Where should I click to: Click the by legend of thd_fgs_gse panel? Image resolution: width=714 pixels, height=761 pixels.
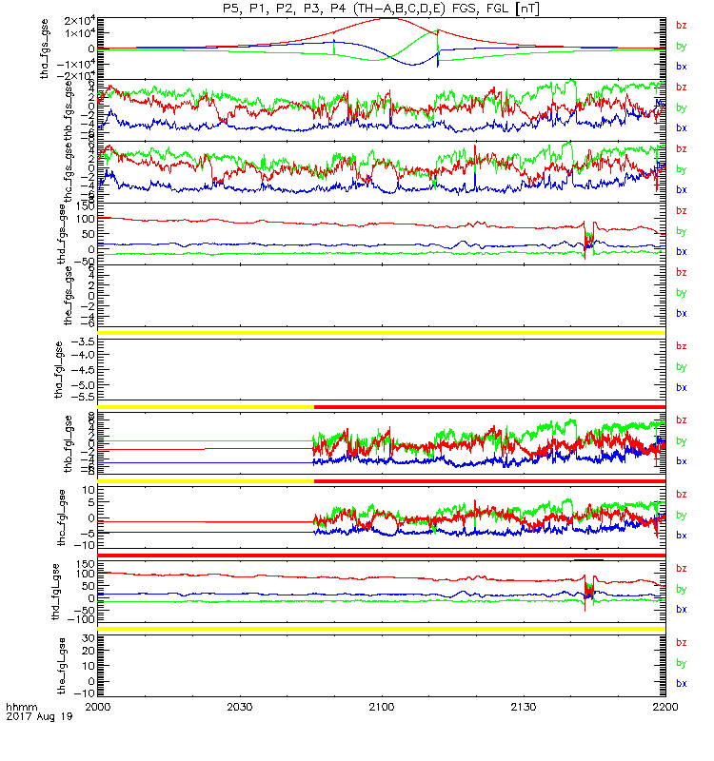(x=682, y=231)
